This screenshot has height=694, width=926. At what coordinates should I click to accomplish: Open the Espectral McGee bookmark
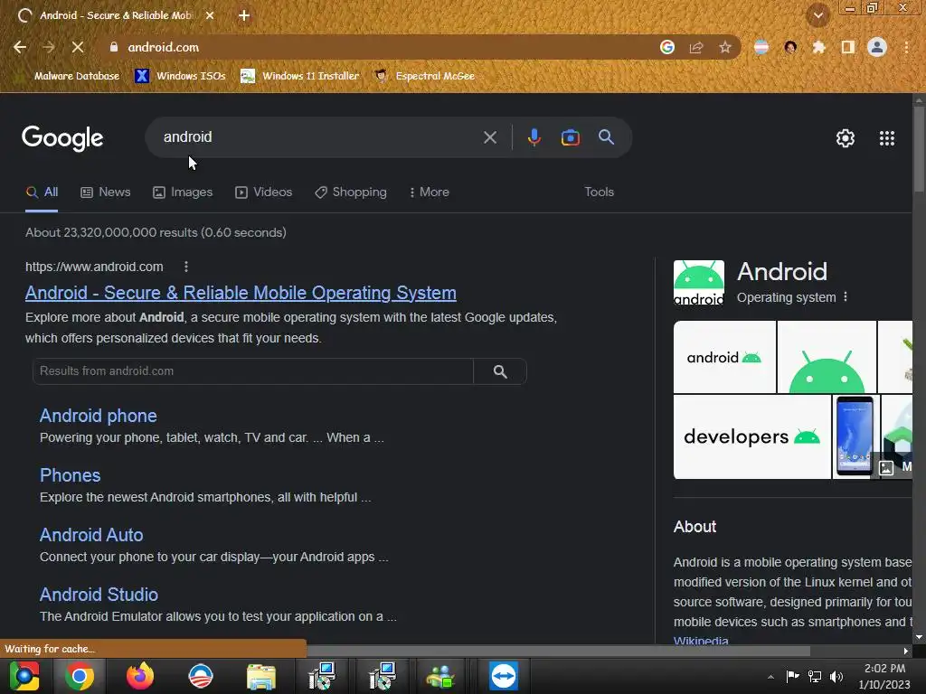point(425,76)
